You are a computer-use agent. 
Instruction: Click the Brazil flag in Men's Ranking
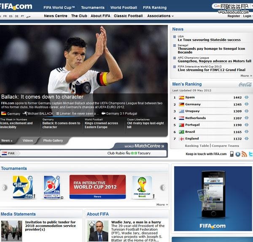[181, 132]
